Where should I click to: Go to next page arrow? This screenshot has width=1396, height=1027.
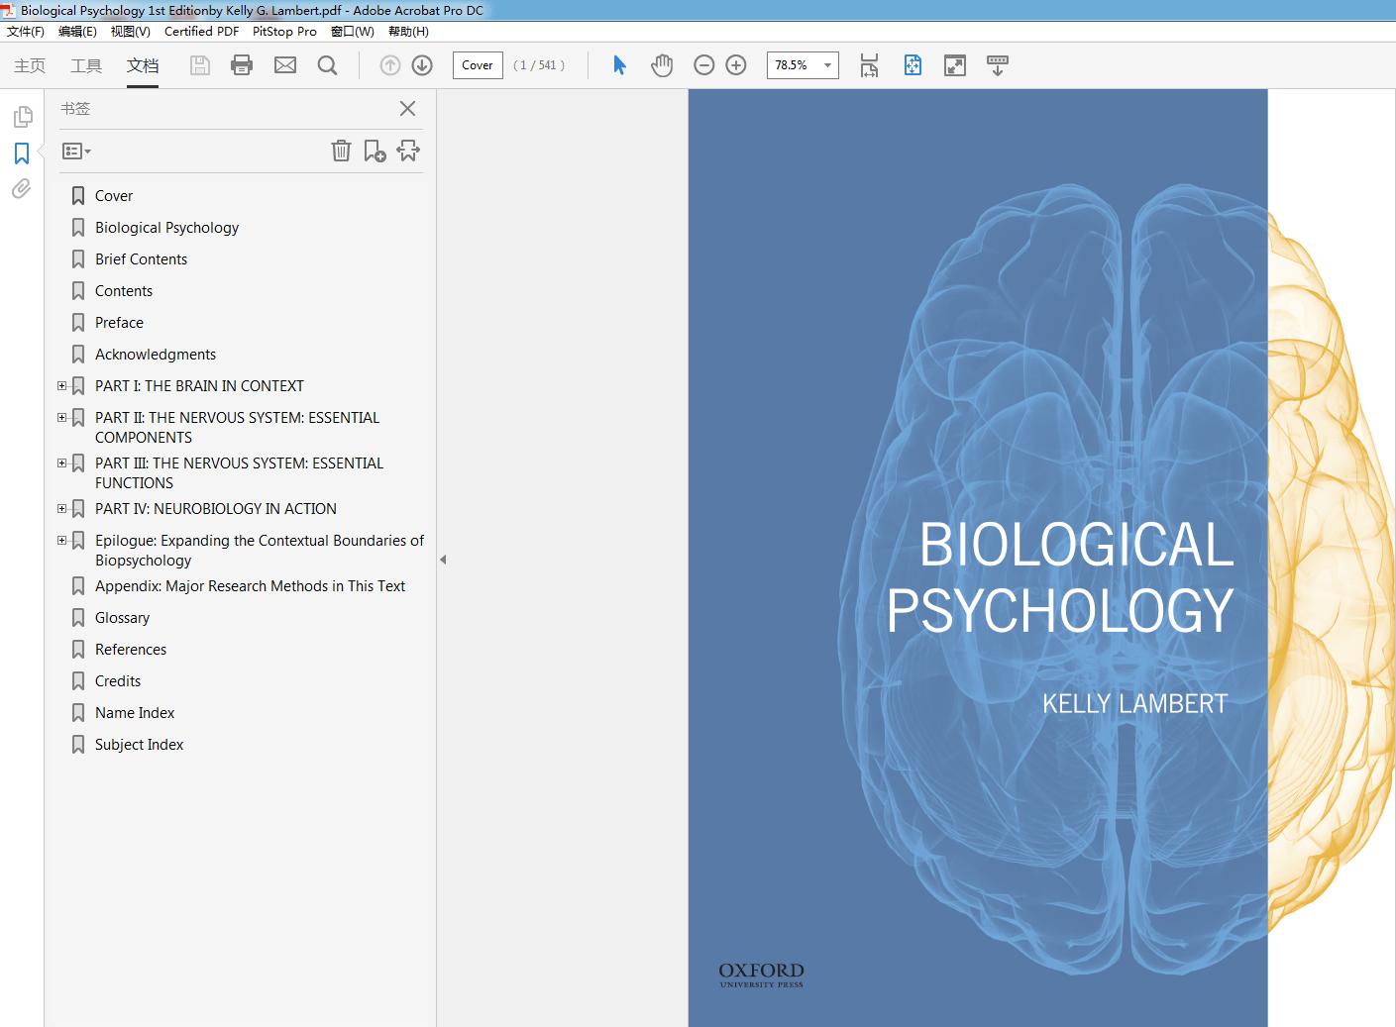point(422,65)
